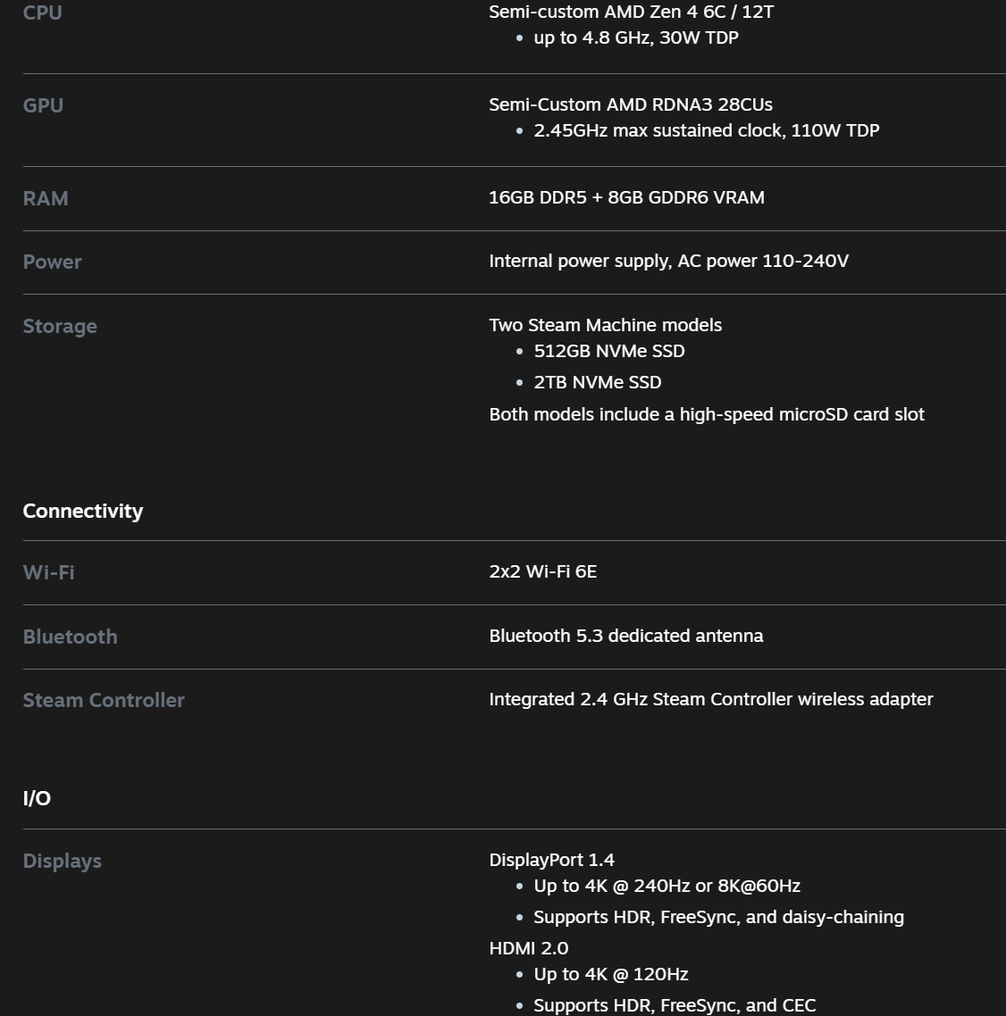Click the Bluetooth row label
1006x1016 pixels.
tap(70, 637)
